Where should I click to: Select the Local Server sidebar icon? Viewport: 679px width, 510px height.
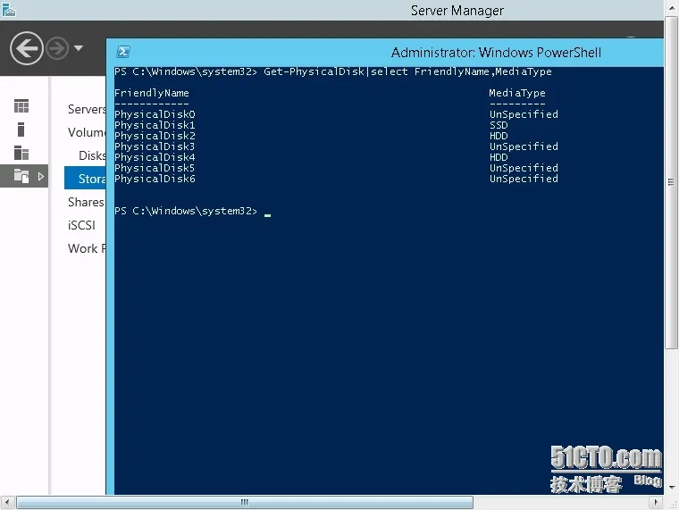21,130
